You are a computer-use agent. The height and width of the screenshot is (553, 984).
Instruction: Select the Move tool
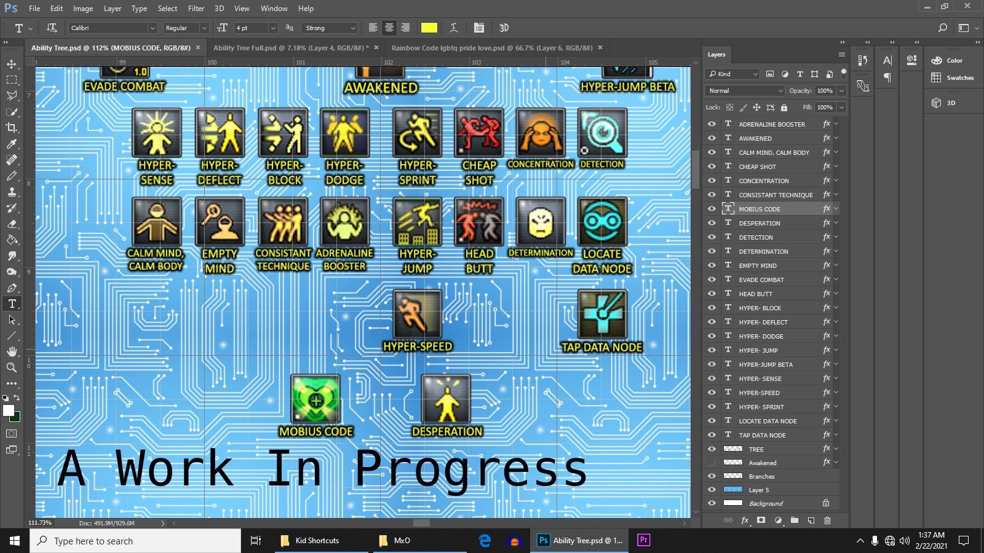12,64
